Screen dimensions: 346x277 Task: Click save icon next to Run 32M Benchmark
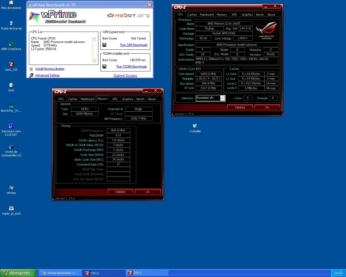pyautogui.click(x=104, y=45)
